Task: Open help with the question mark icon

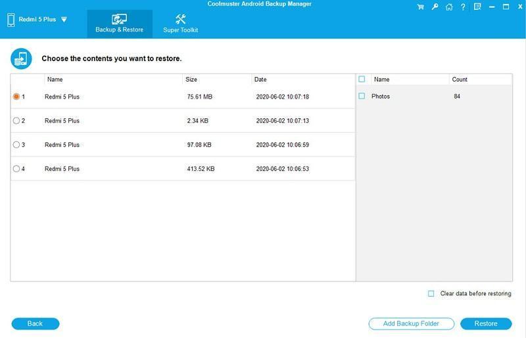Action: [x=462, y=7]
